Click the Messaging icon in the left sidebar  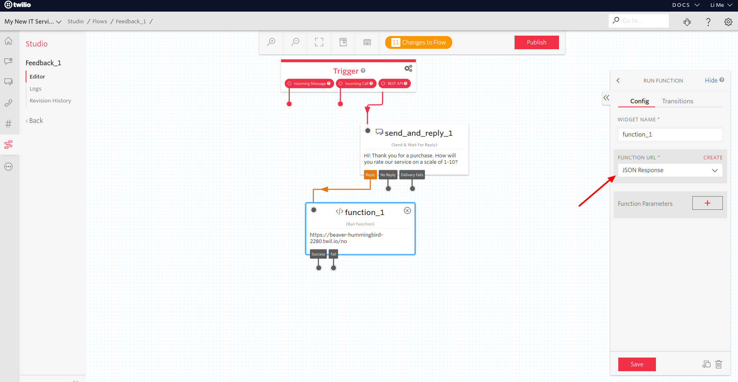coord(9,81)
